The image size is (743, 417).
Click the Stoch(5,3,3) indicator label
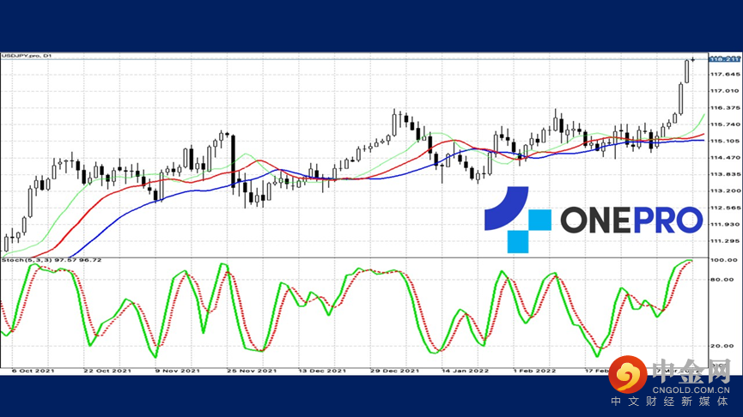coord(52,260)
